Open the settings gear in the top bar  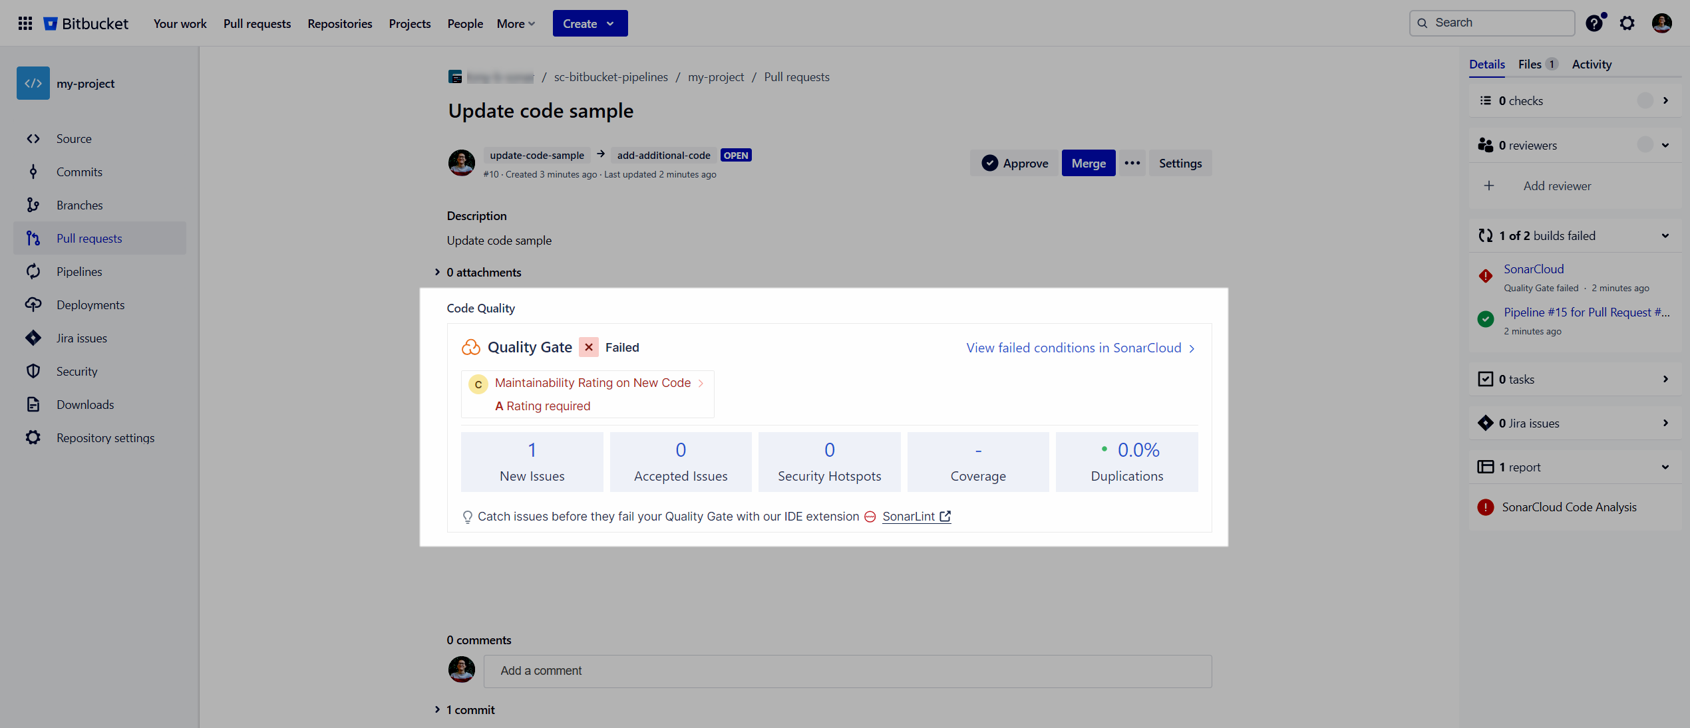[x=1627, y=23]
